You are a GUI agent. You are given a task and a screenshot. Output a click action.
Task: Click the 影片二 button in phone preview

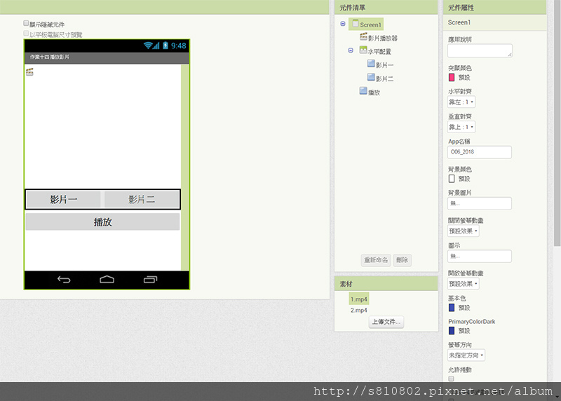pos(142,199)
